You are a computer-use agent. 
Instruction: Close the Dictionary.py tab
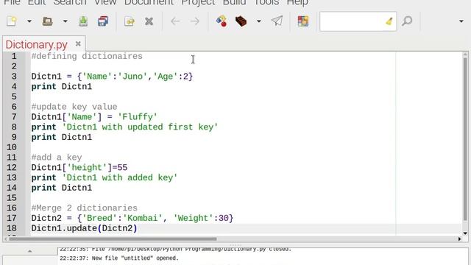coord(78,44)
